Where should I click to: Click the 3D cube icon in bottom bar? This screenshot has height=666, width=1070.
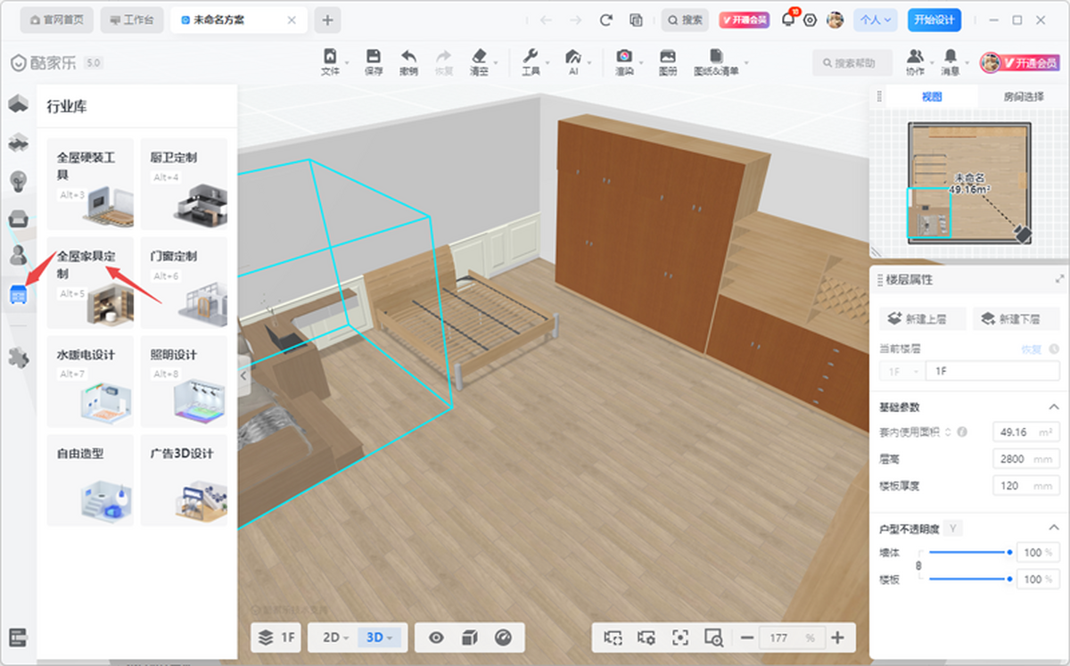coord(469,637)
